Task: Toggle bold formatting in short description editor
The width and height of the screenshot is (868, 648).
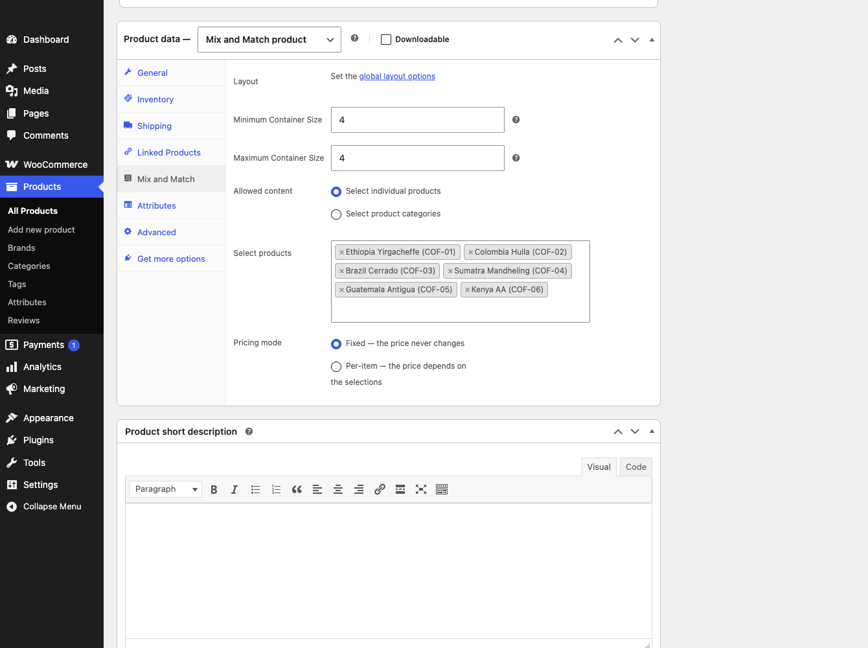Action: coord(214,489)
